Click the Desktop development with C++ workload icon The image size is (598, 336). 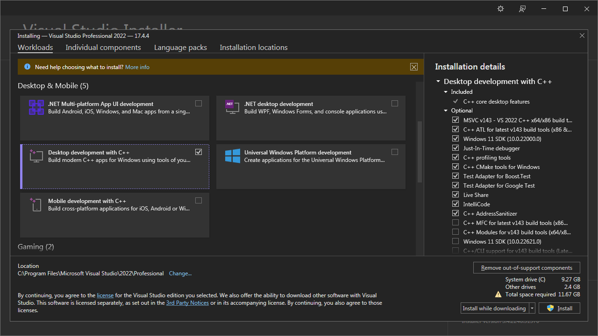click(36, 156)
